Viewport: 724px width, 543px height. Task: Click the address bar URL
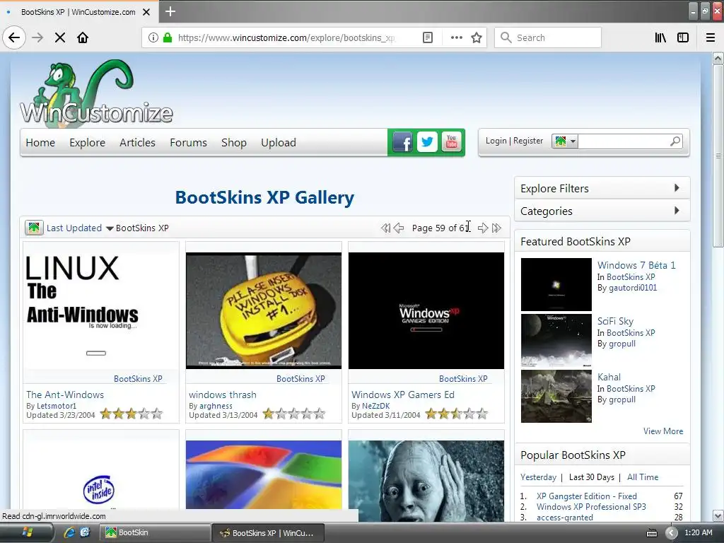pos(287,37)
